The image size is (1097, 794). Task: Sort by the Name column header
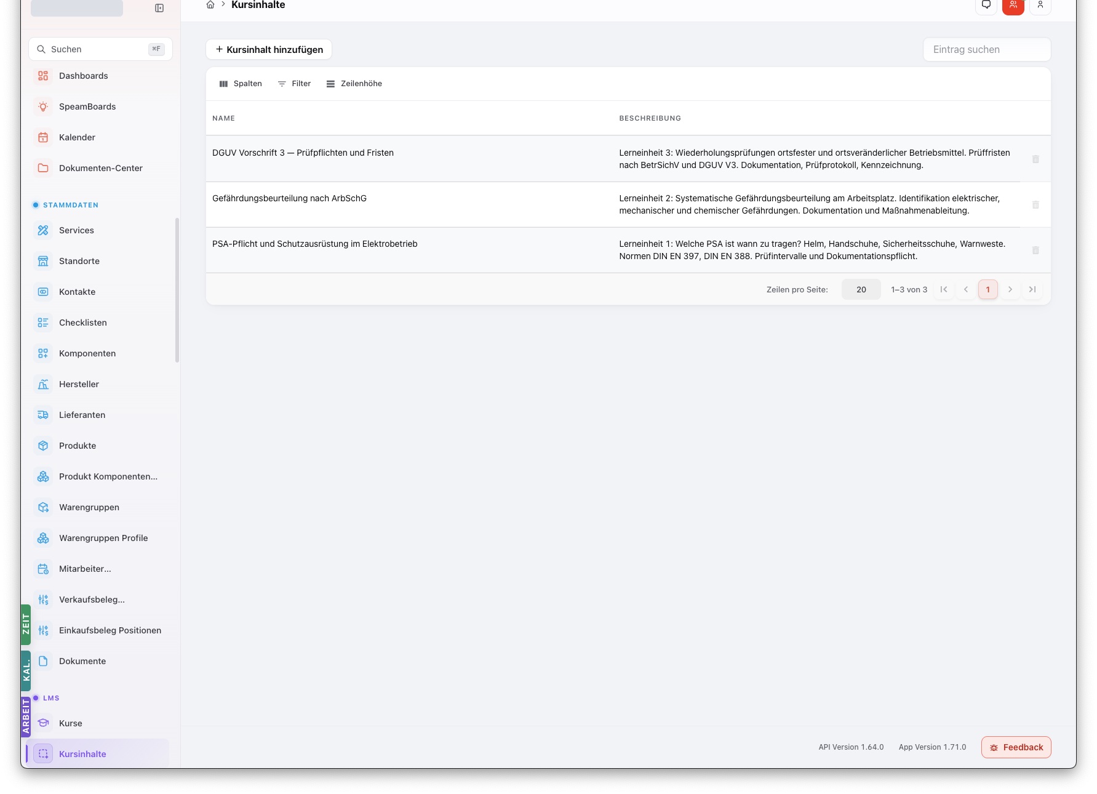coord(223,118)
